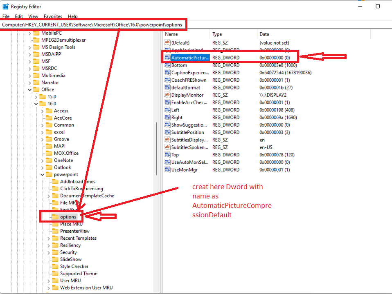Select the (Default) string value icon
Viewport: 392px width, 294px height.
pos(167,42)
